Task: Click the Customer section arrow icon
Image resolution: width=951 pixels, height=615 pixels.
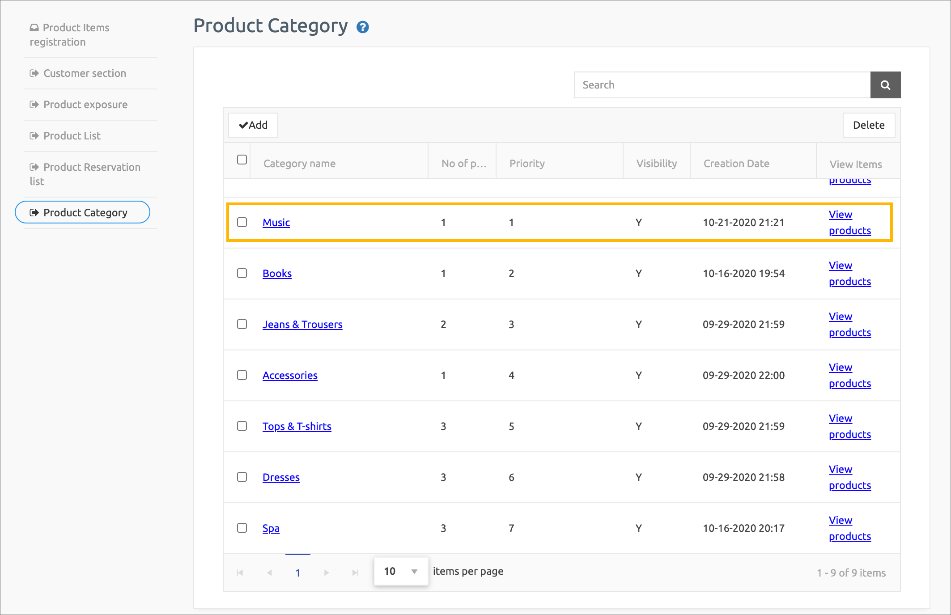Action: coord(34,73)
